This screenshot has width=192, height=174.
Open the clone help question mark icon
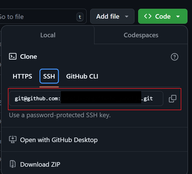click(175, 57)
